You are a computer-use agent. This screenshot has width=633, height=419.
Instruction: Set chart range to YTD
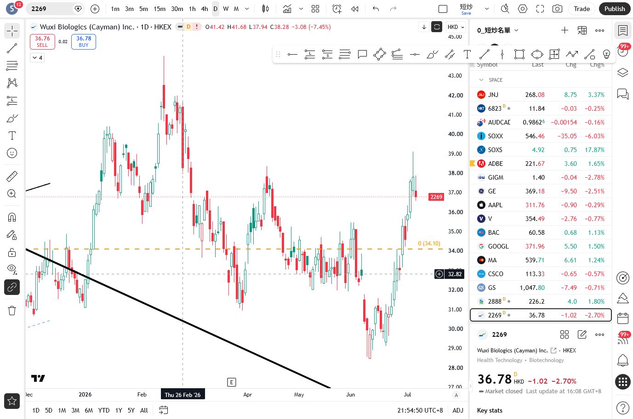pos(104,410)
